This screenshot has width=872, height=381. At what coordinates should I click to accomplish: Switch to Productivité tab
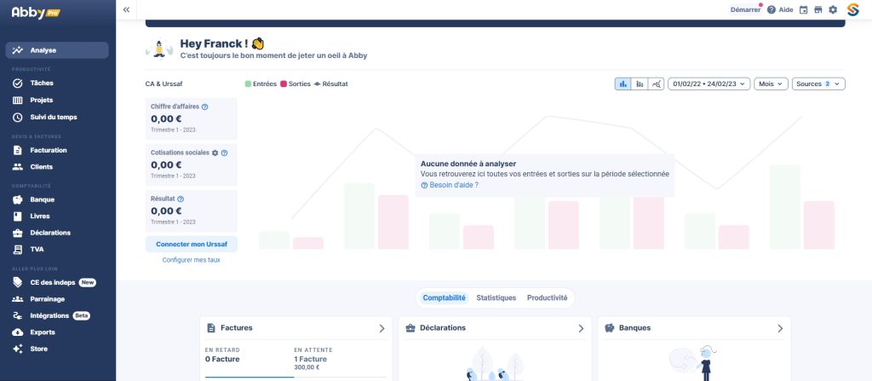548,298
